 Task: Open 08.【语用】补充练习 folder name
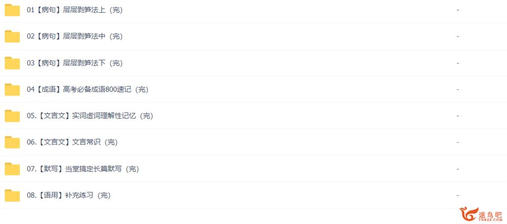point(68,195)
